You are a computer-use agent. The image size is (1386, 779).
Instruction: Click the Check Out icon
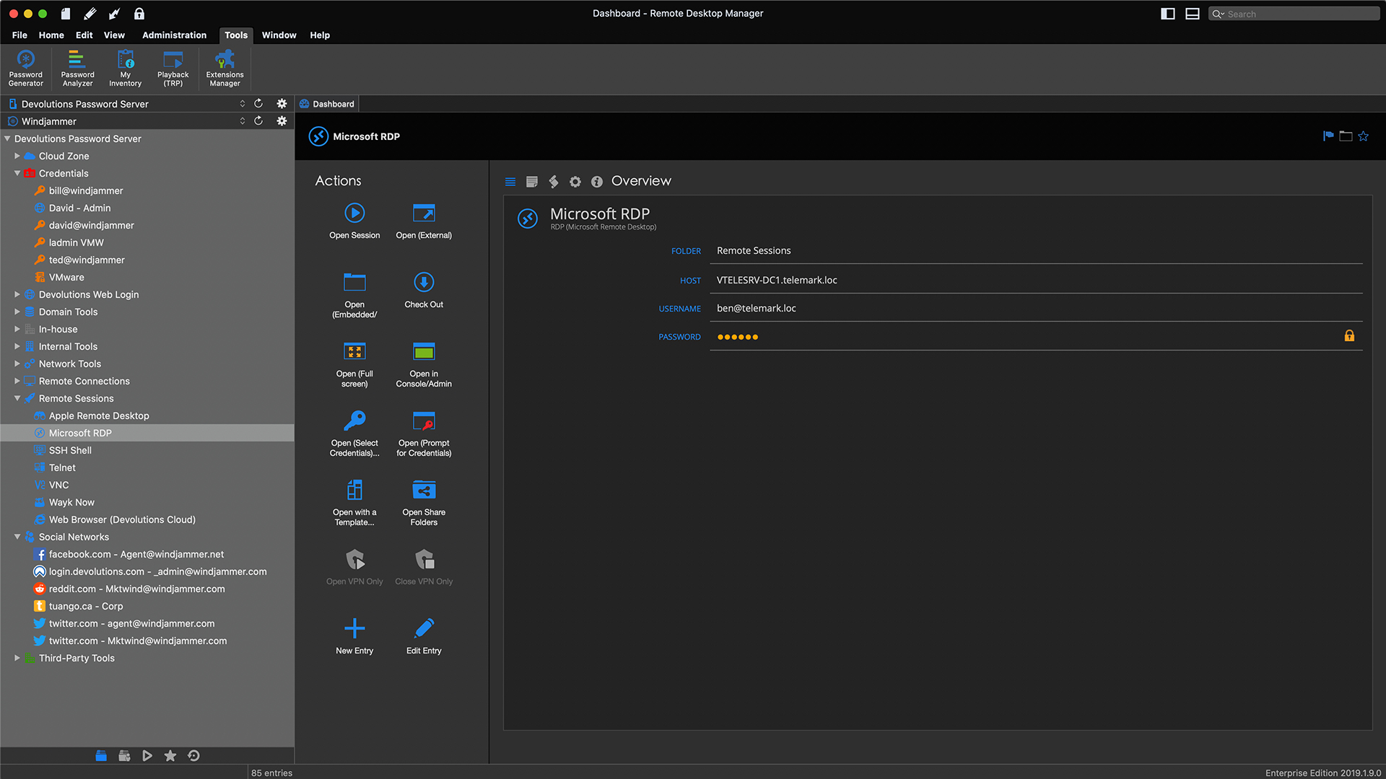click(424, 283)
